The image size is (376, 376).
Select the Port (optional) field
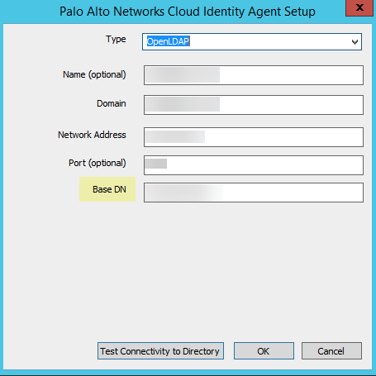point(254,165)
